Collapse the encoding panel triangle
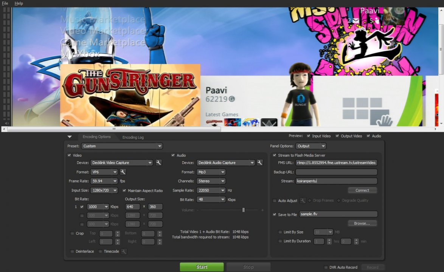The height and width of the screenshot is (272, 444). coord(70,137)
